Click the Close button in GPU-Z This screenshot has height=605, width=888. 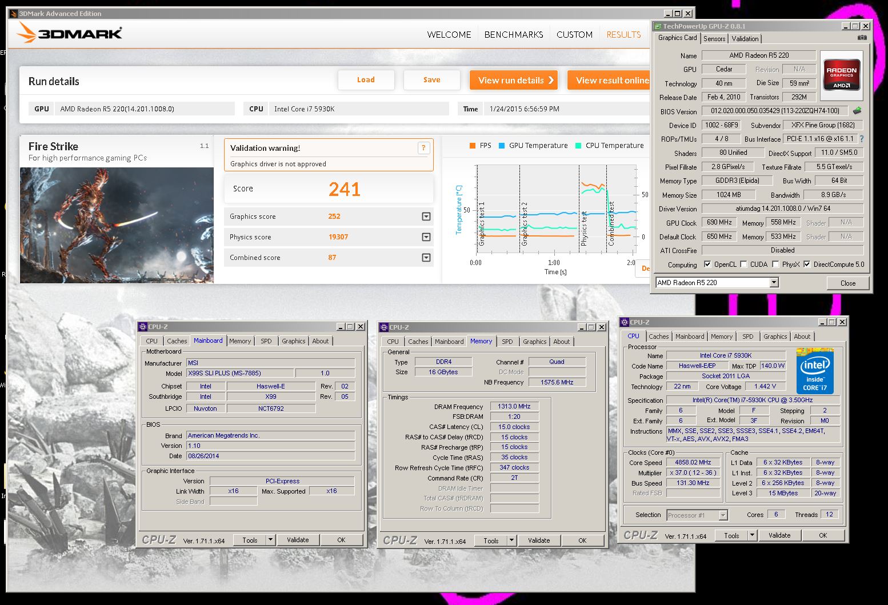pyautogui.click(x=848, y=283)
